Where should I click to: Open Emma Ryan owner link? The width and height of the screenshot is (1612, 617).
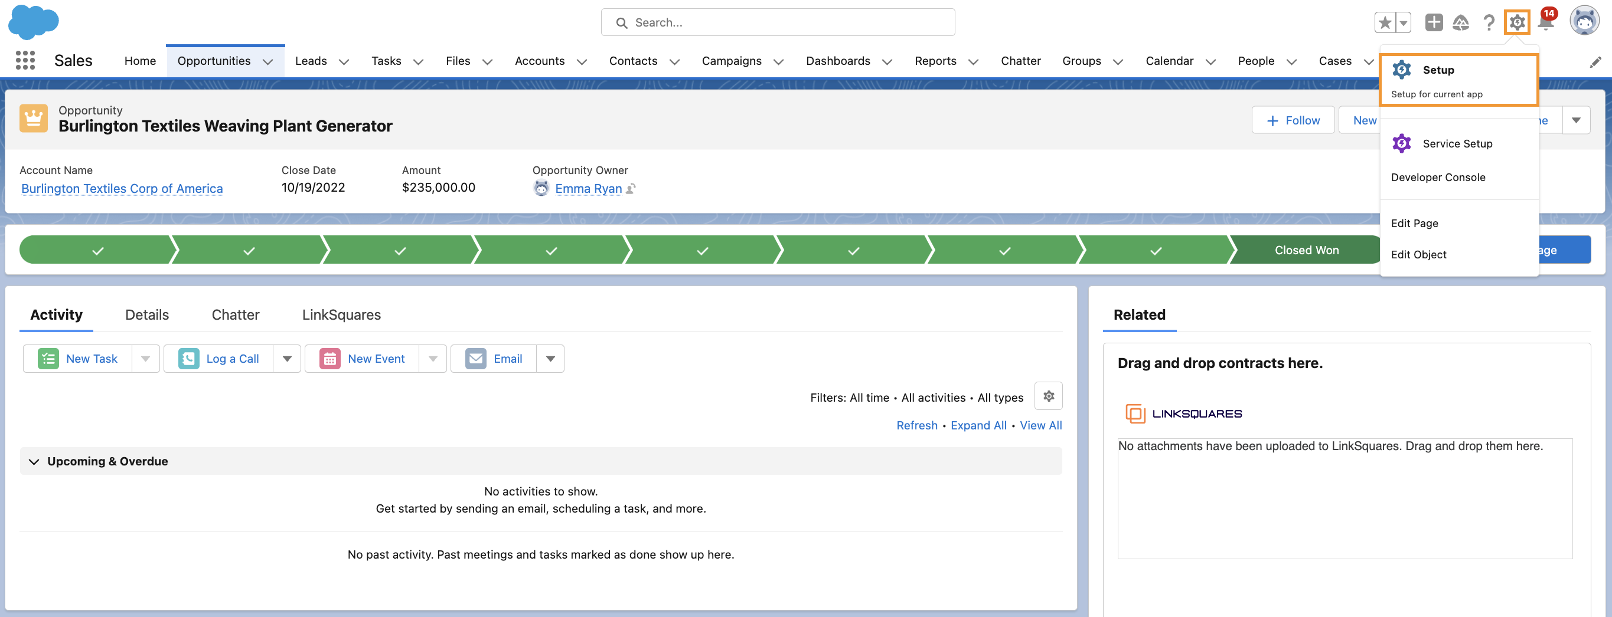pos(588,188)
